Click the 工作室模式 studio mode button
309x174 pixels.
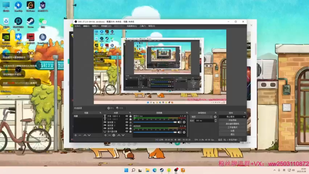click(233, 127)
